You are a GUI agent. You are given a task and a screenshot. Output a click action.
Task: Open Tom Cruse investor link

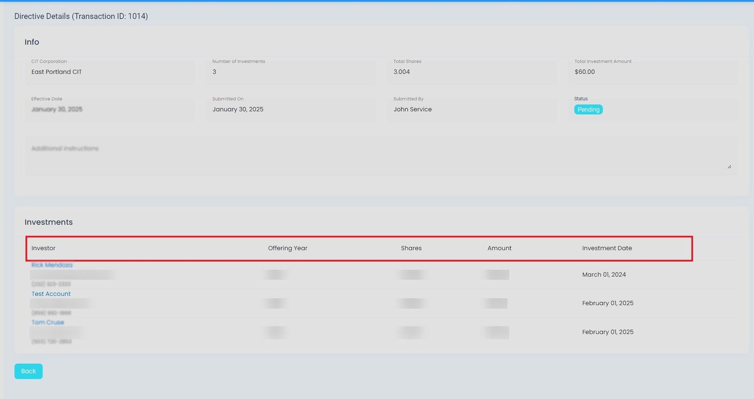coord(47,322)
